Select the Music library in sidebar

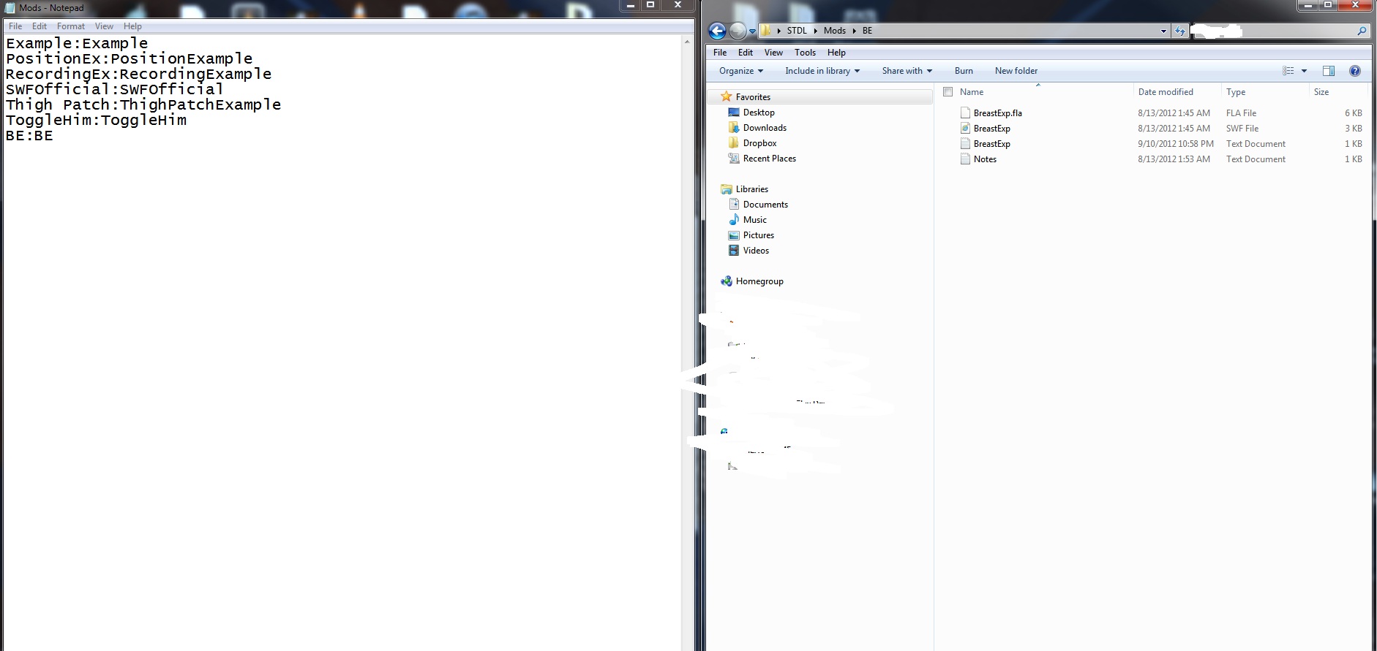pos(754,220)
